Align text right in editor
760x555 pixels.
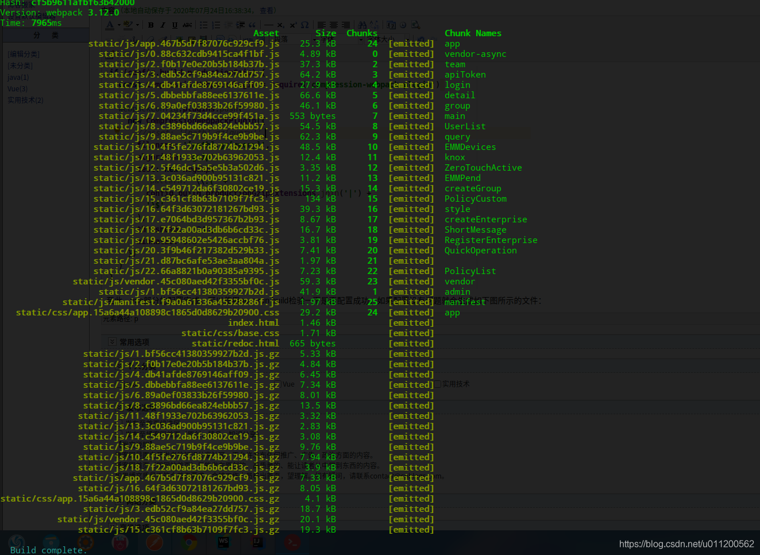pyautogui.click(x=346, y=25)
